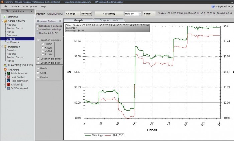Select Months x-axis radio button
Image resolution: width=234 pixels, height=141 pixels.
pyautogui.click(x=38, y=77)
